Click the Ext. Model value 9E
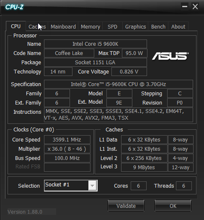 point(119,103)
